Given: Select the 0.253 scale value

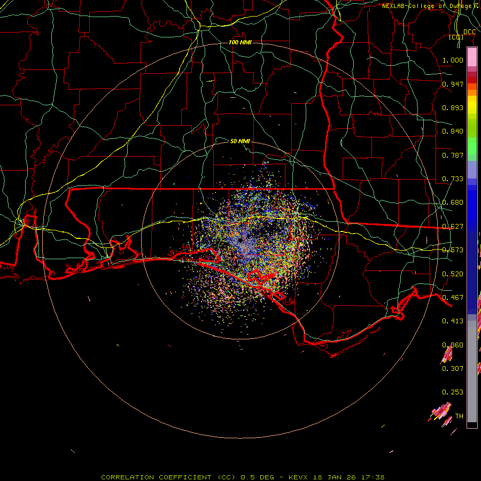Looking at the screenshot, I should 453,392.
